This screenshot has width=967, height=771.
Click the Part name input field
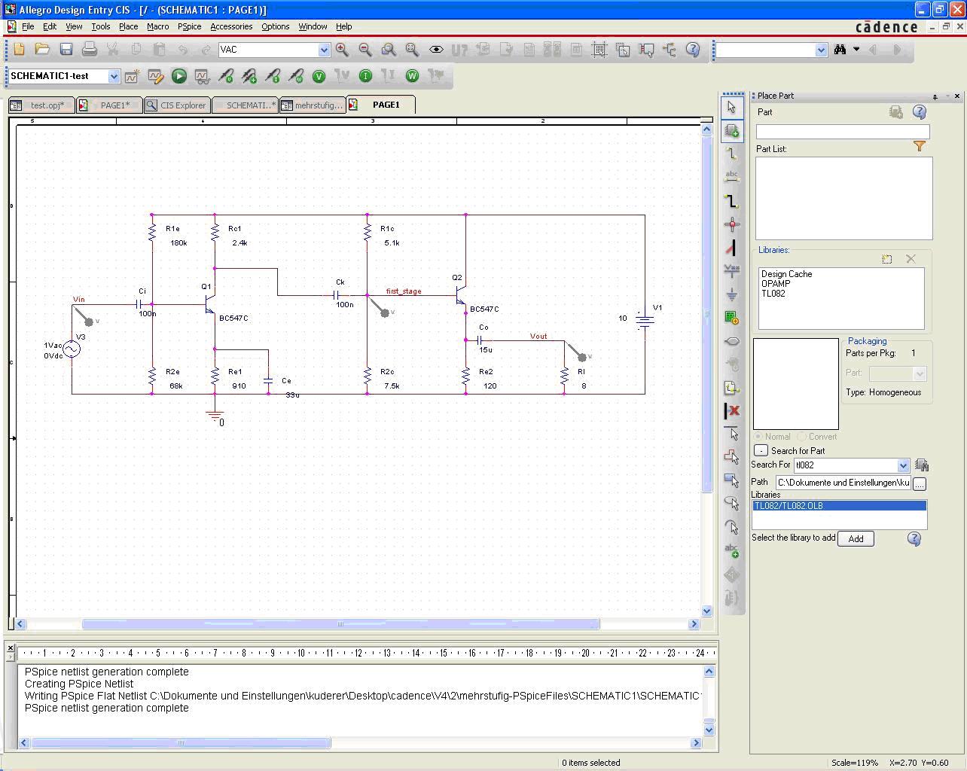pos(842,132)
